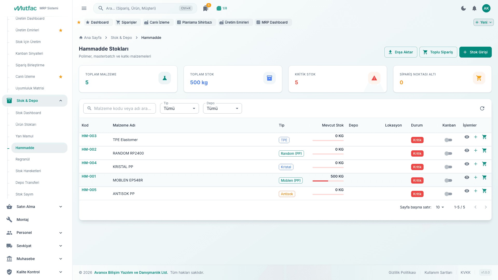Click the MOBLEN EP548R stock level bar
This screenshot has width=498, height=280.
click(x=328, y=181)
